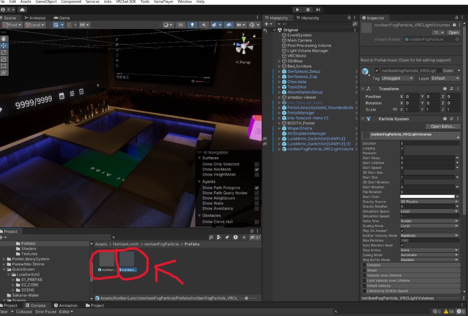Open Transform component preset icon

coord(451,89)
